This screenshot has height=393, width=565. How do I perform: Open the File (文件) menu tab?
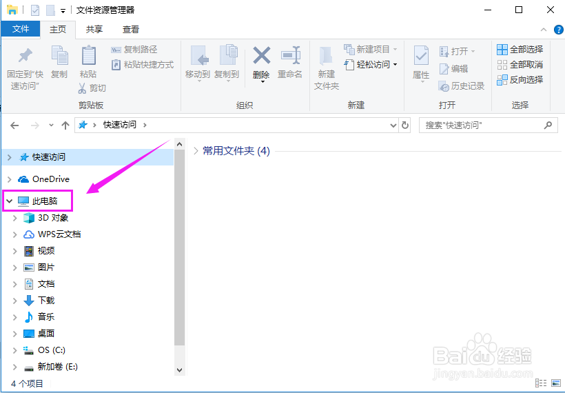(x=21, y=29)
